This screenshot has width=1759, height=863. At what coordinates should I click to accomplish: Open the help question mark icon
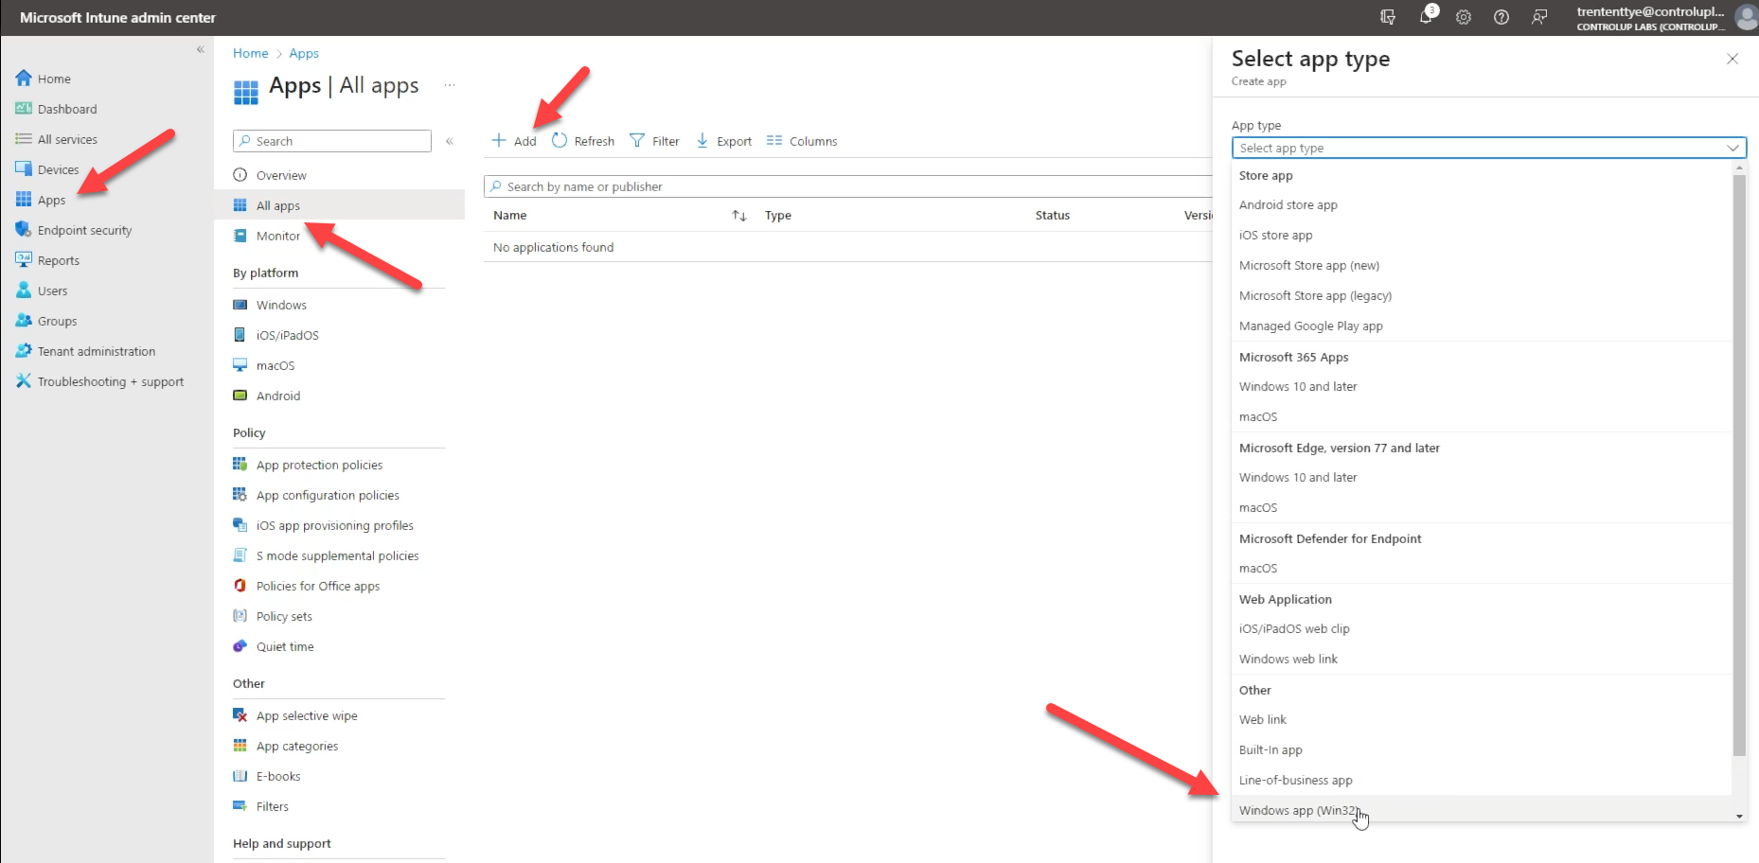coord(1501,17)
